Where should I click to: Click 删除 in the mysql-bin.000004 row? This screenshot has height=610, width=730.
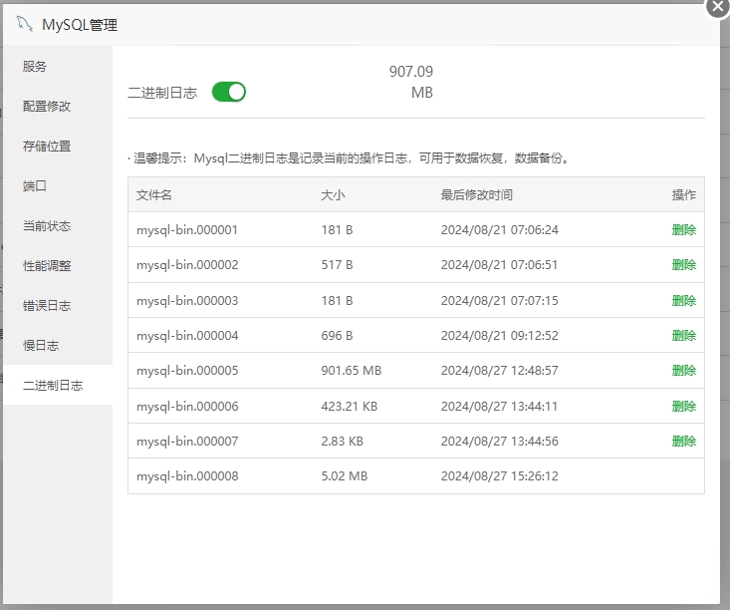click(684, 336)
